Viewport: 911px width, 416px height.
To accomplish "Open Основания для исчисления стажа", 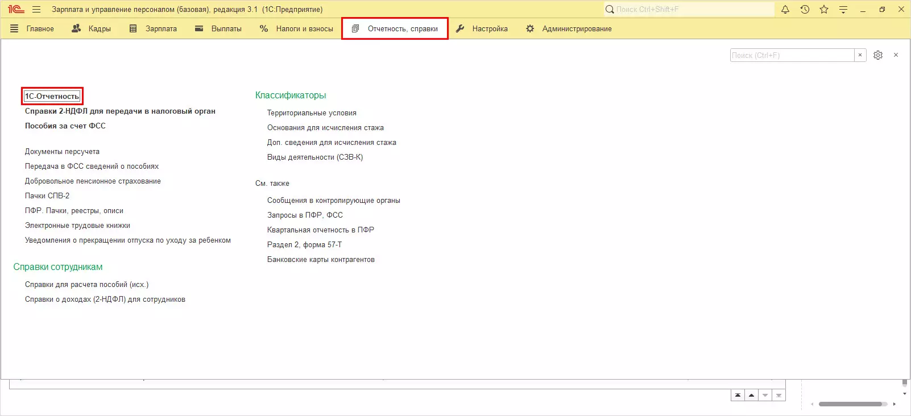I will tap(325, 127).
